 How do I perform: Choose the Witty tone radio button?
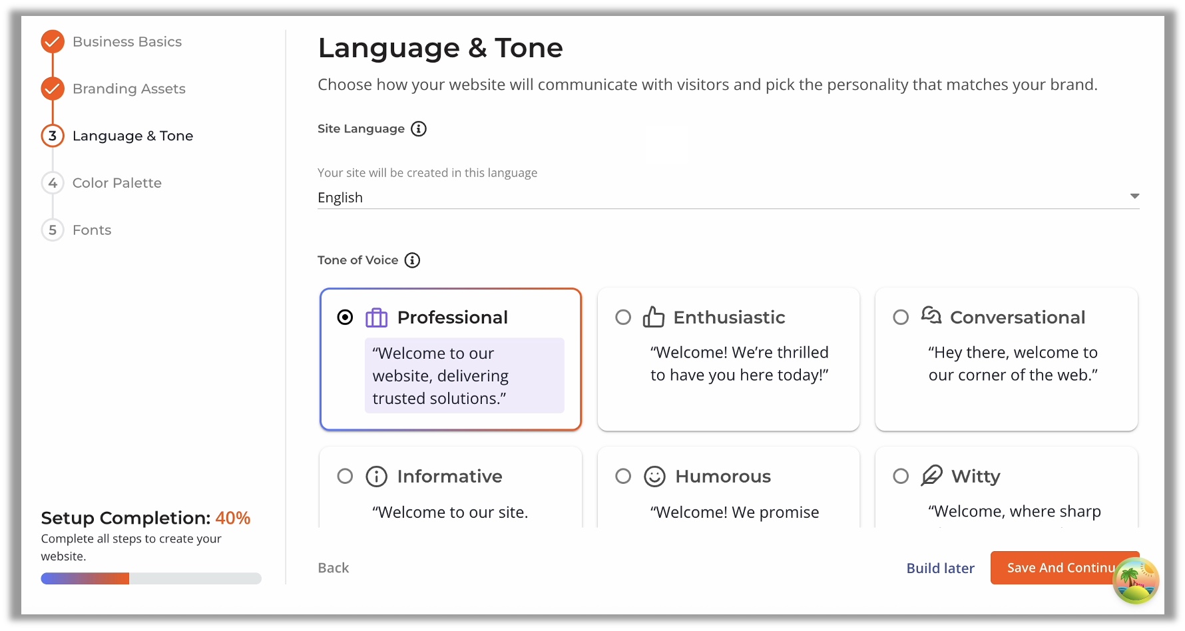pyautogui.click(x=901, y=477)
